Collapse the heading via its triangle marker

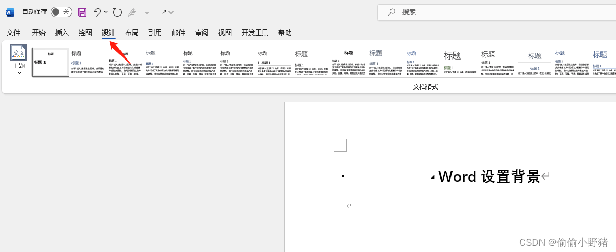point(432,177)
